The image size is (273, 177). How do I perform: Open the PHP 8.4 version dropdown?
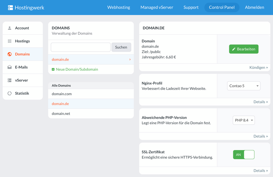pyautogui.click(x=244, y=120)
